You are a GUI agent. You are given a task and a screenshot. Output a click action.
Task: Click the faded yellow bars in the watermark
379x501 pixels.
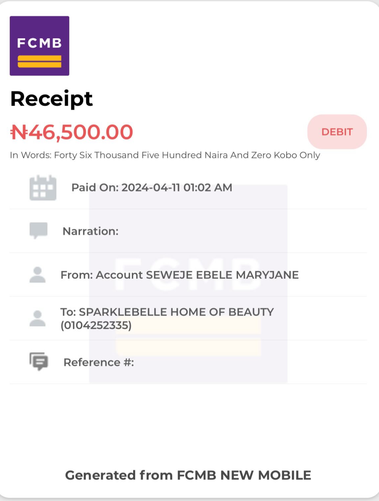point(188,336)
